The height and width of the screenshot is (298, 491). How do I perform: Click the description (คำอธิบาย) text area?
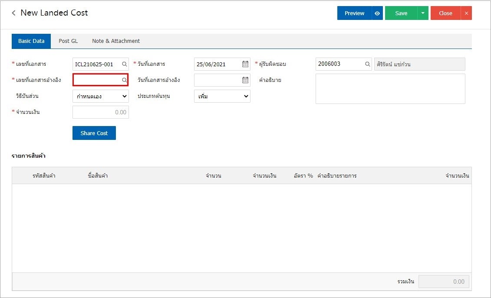click(x=390, y=89)
